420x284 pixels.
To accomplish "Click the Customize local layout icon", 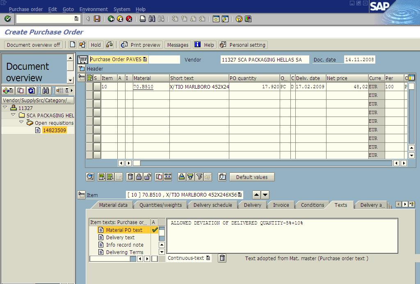I will pos(248,19).
